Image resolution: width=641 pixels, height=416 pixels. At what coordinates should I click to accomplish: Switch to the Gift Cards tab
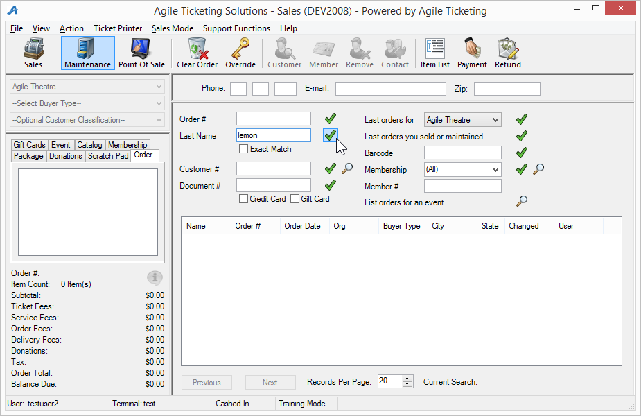(29, 145)
